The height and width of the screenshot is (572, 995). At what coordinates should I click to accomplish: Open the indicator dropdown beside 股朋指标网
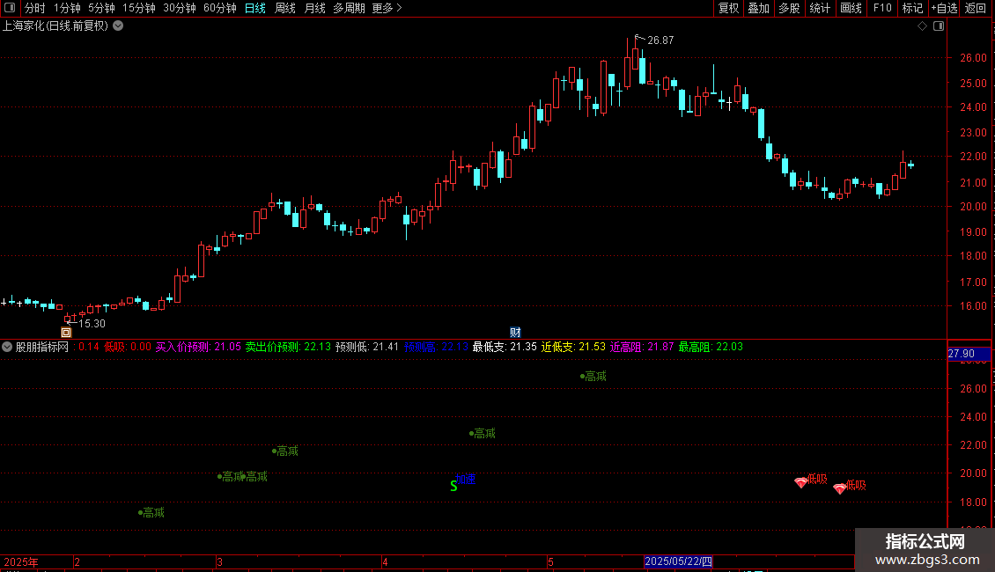(7, 347)
